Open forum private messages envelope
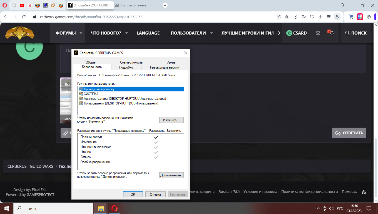378x214 pixels. (318, 33)
